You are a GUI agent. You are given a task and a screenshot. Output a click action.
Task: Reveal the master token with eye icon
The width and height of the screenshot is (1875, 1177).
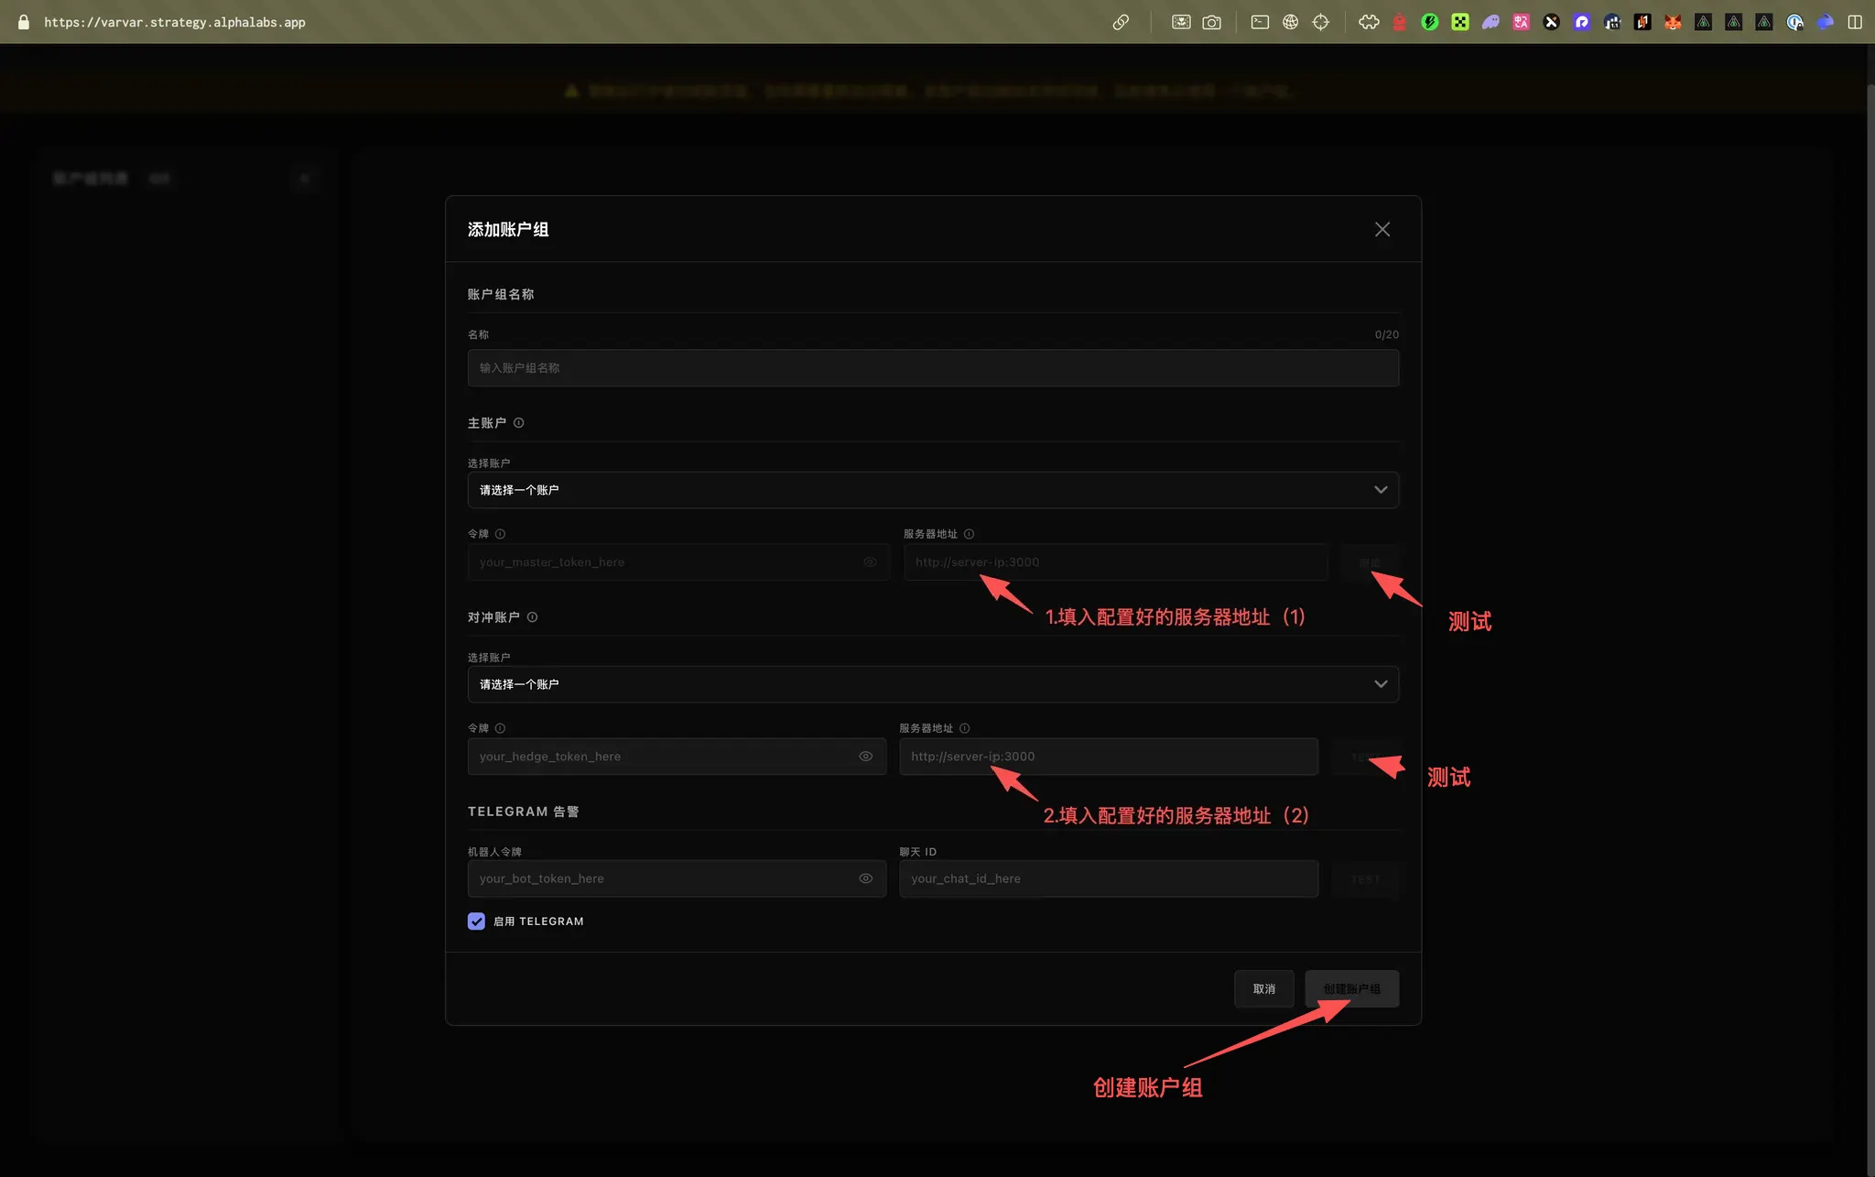(x=870, y=562)
